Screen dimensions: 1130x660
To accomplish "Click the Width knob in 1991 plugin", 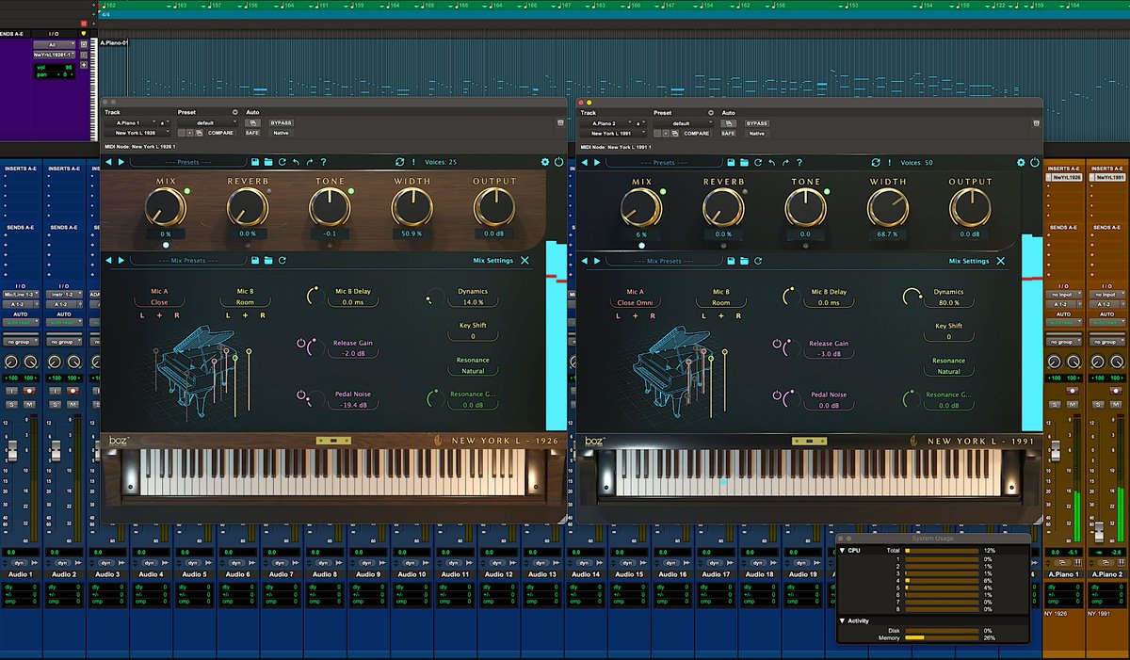I will point(888,207).
